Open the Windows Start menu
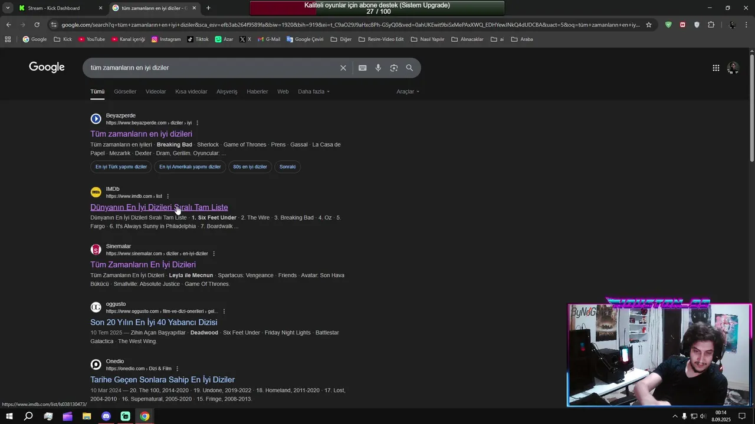The width and height of the screenshot is (755, 424). [9, 416]
